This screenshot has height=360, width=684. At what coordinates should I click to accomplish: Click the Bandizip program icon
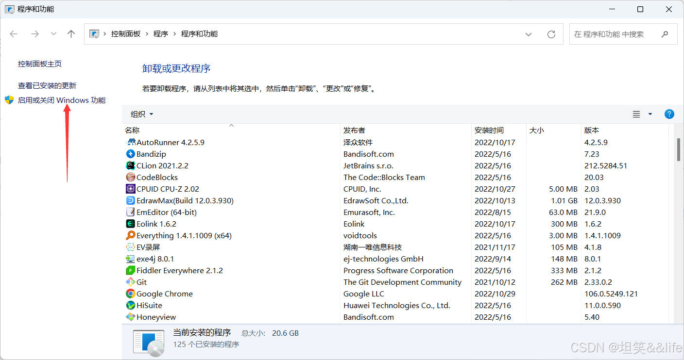click(130, 154)
